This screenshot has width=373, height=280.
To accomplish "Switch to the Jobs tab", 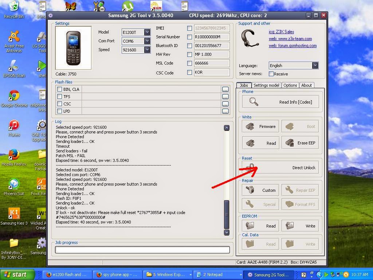I will (244, 85).
